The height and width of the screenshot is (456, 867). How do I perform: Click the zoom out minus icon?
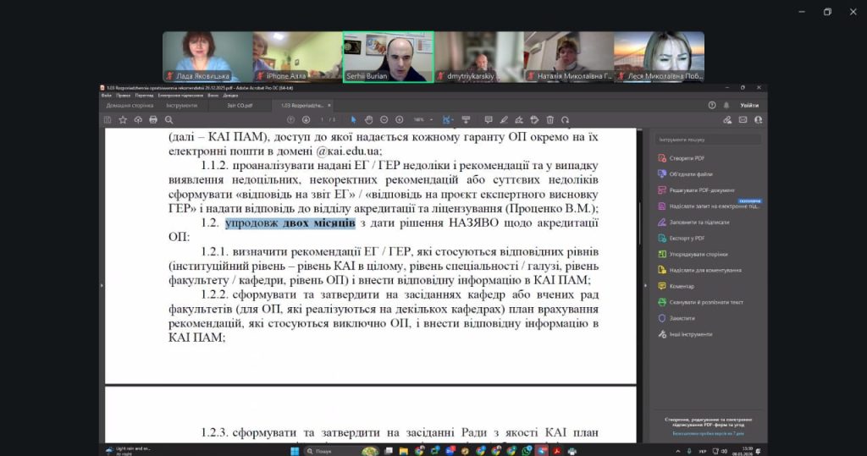384,120
